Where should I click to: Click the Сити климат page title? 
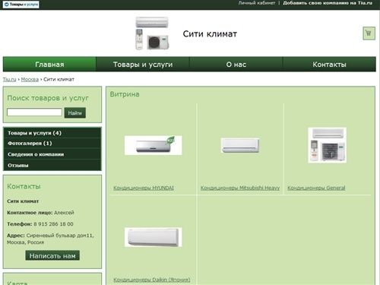tap(210, 33)
